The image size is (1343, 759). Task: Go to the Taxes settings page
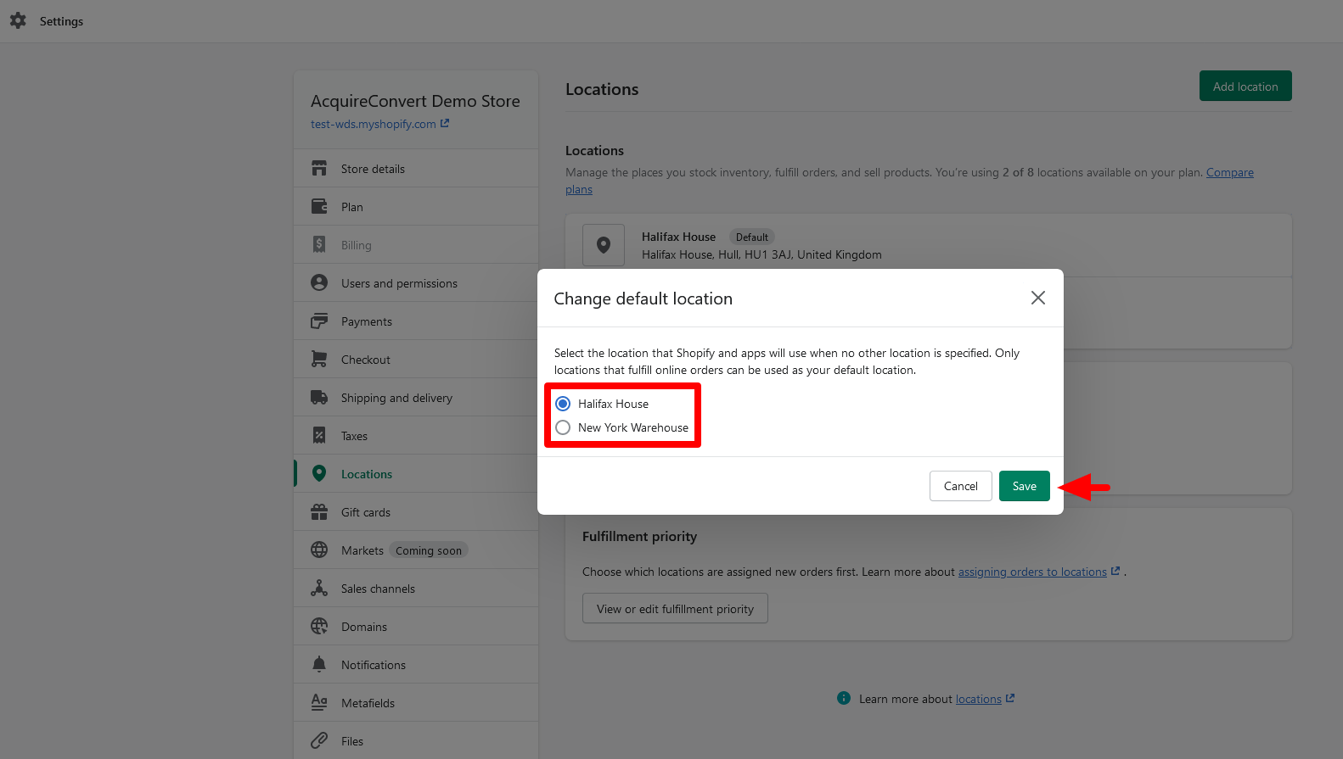354,436
